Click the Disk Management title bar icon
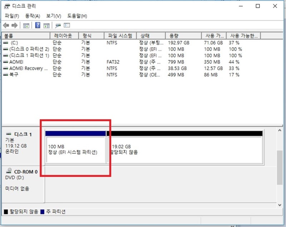The image size is (286, 227). (x=7, y=6)
